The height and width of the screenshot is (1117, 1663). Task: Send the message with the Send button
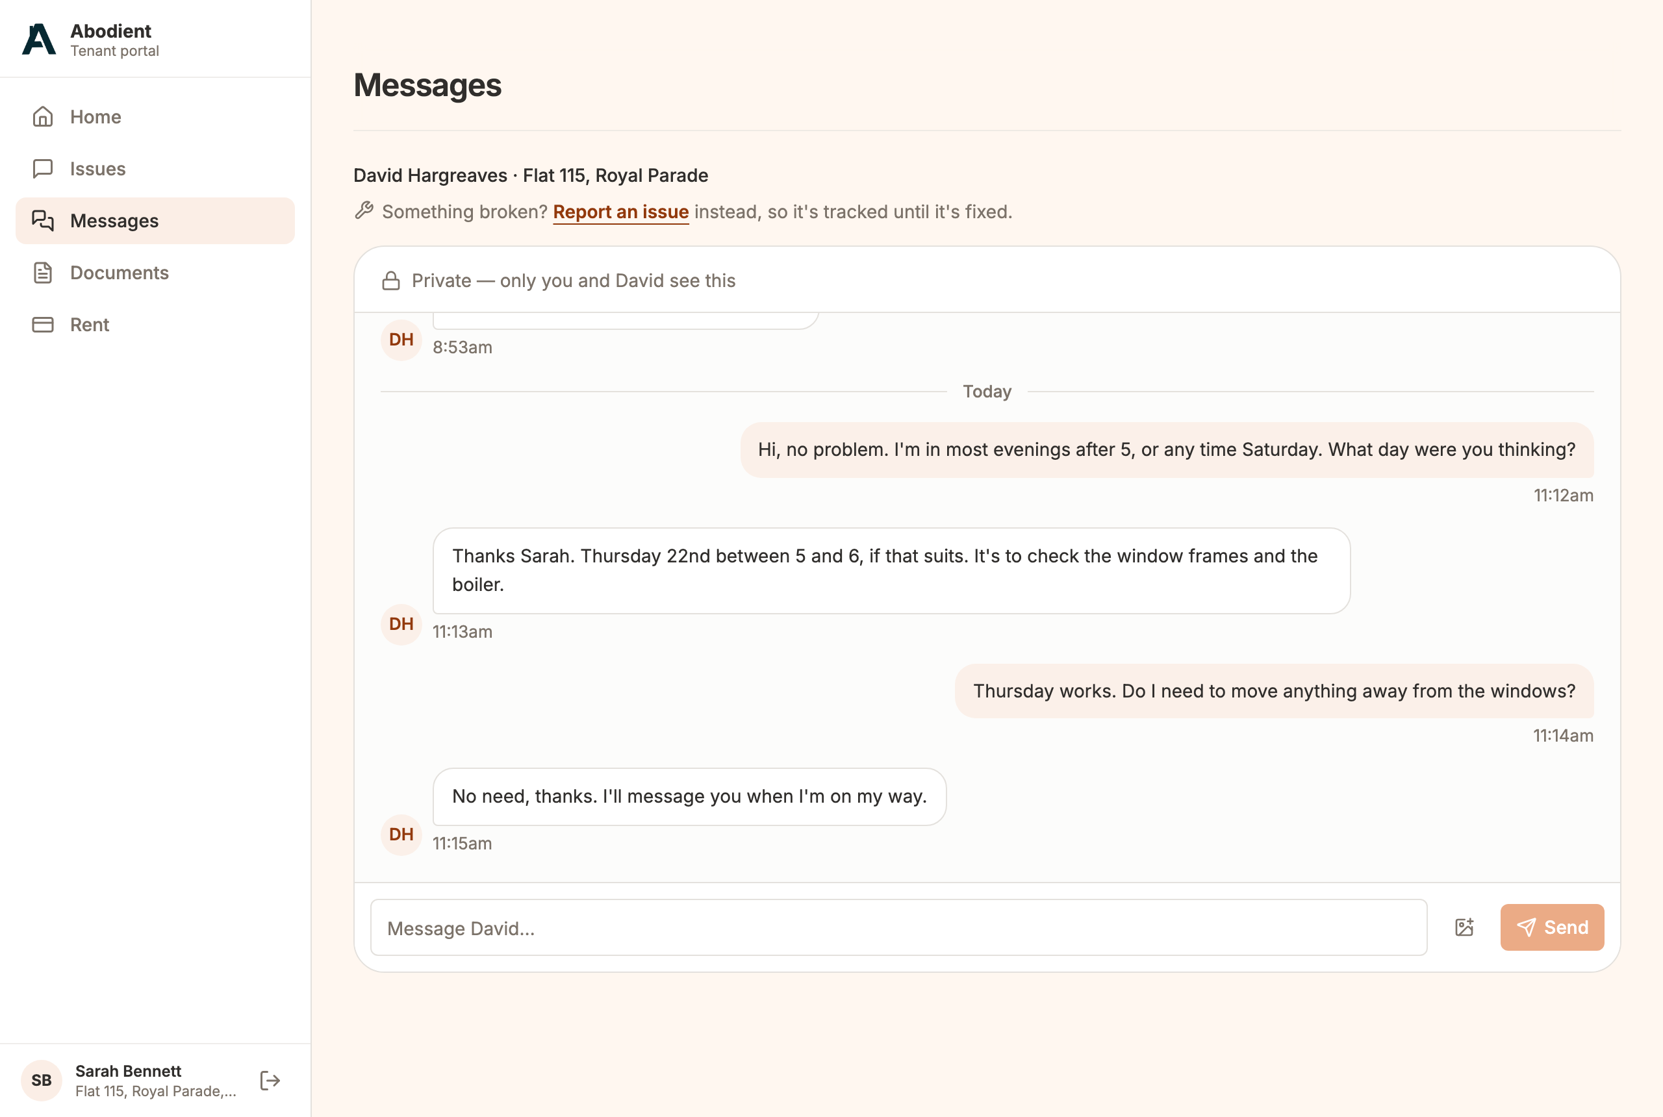1552,927
